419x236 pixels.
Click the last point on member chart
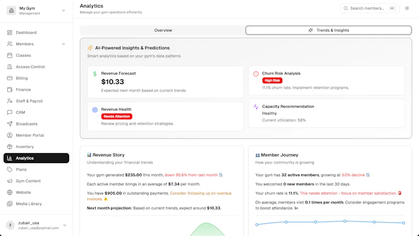[403, 222]
